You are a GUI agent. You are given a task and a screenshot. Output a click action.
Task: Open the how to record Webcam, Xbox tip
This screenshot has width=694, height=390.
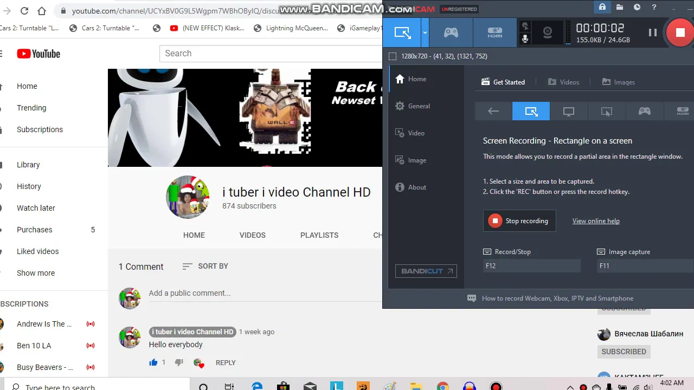click(550, 298)
